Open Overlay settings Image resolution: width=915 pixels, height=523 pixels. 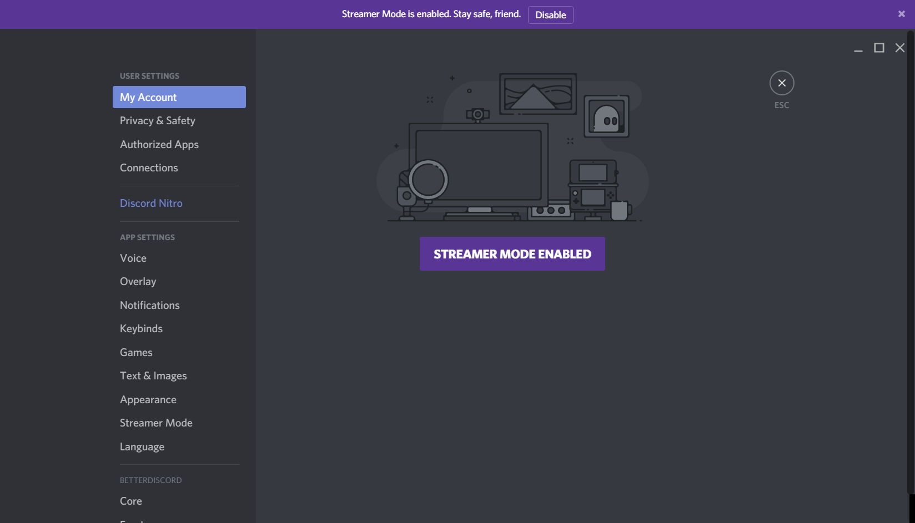[138, 282]
